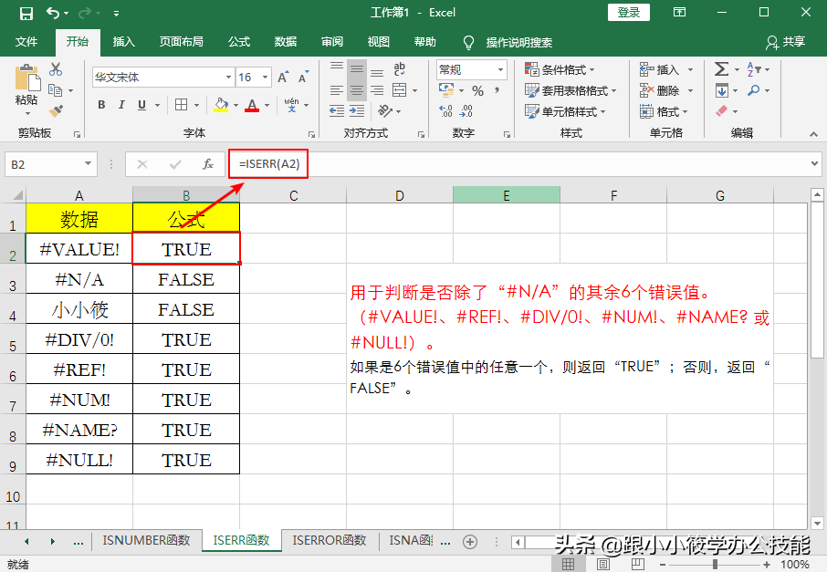This screenshot has width=827, height=572.
Task: Zoom out with the minus on zoom slider
Action: pos(663,564)
